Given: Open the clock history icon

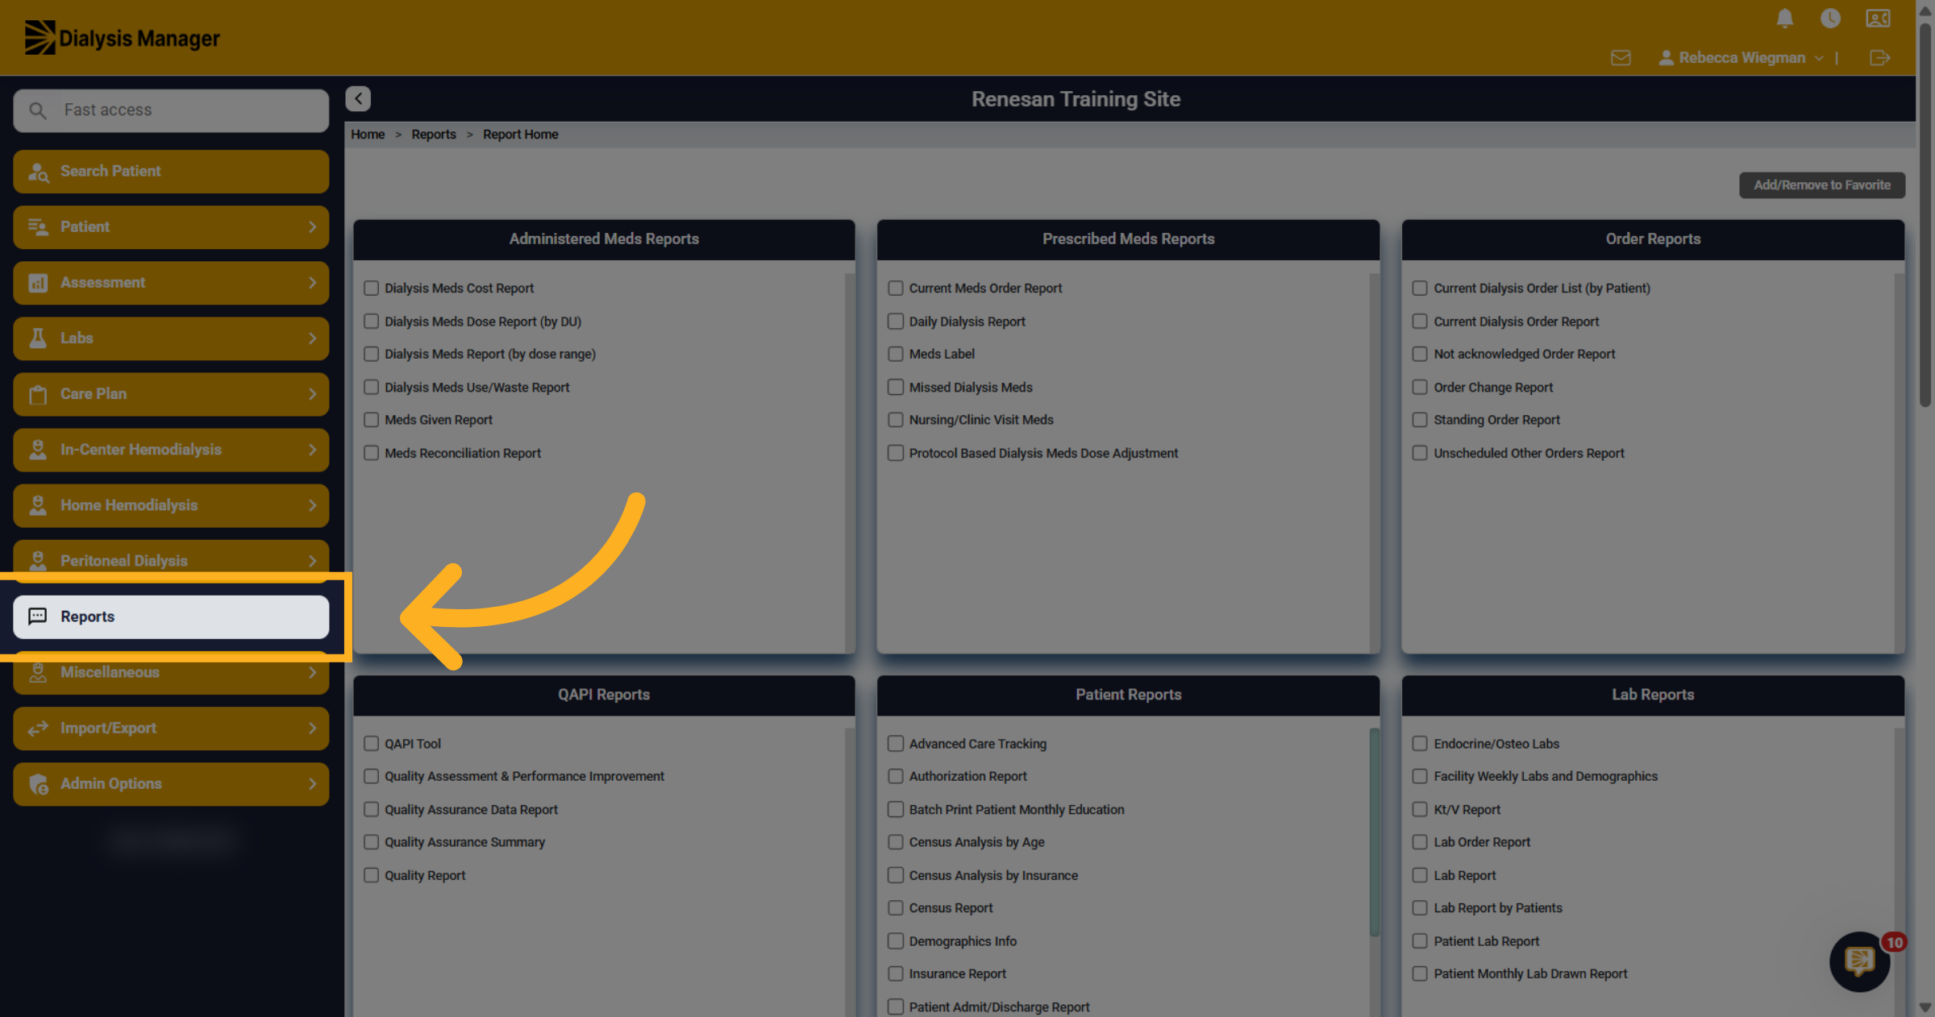Looking at the screenshot, I should pyautogui.click(x=1830, y=18).
